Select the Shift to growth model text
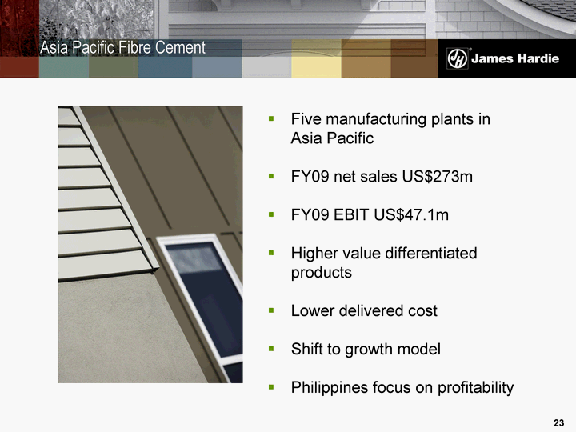Image resolution: width=576 pixels, height=432 pixels. click(366, 349)
